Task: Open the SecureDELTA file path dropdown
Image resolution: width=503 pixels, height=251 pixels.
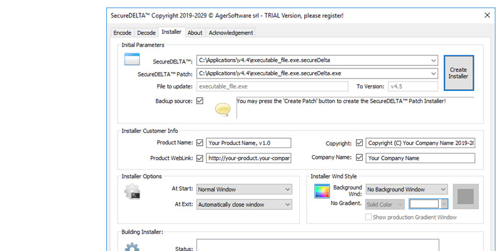Action: [x=433, y=60]
